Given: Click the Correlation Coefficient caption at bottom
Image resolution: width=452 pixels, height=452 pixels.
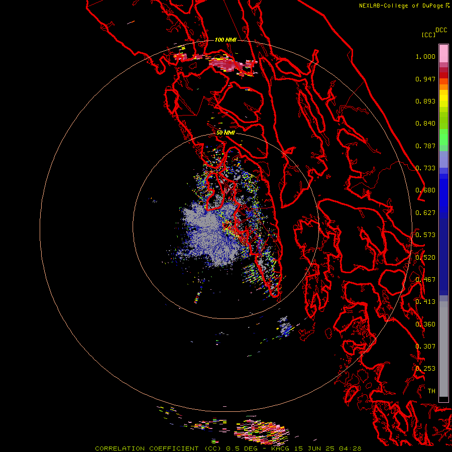Looking at the screenshot, I should [x=228, y=448].
